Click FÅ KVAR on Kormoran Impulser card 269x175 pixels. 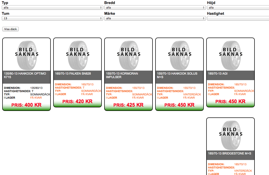[x=138, y=98]
